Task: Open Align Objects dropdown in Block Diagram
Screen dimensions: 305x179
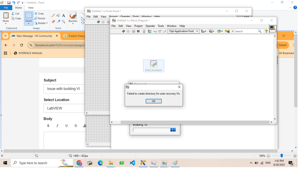Action: point(203,31)
